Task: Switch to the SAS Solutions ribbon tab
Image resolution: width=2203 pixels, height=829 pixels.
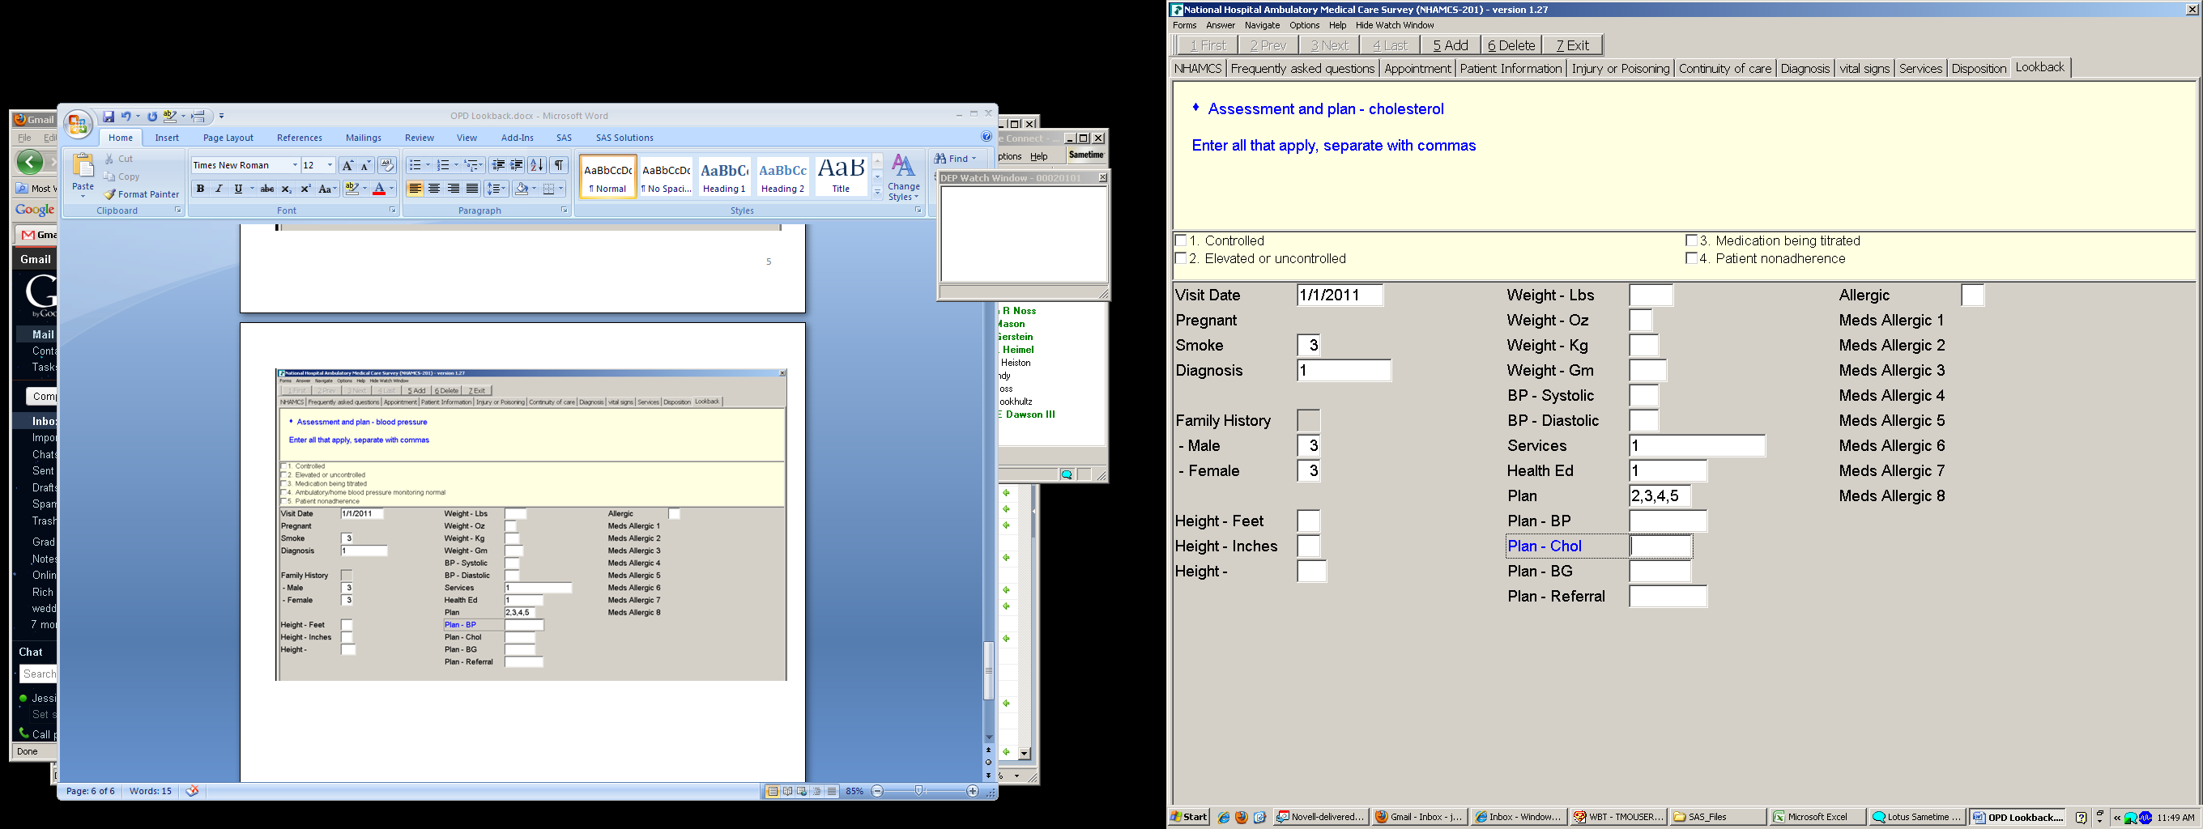Action: 624,138
